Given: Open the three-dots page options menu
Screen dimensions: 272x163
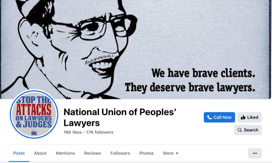Looking at the screenshot, I should click(x=255, y=153).
